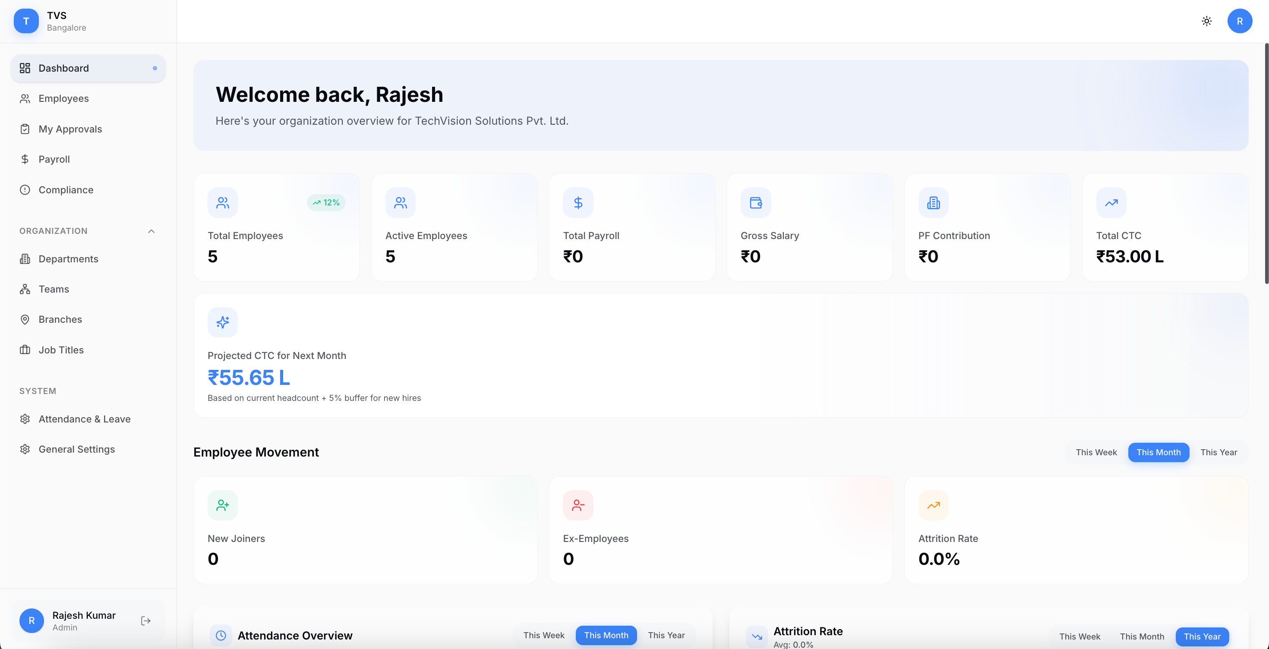Viewport: 1269px width, 649px height.
Task: Click the Ex-Employees user-minus icon
Action: click(578, 505)
